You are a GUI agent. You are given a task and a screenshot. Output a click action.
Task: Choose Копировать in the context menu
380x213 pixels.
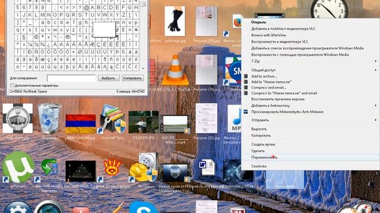click(x=310, y=135)
